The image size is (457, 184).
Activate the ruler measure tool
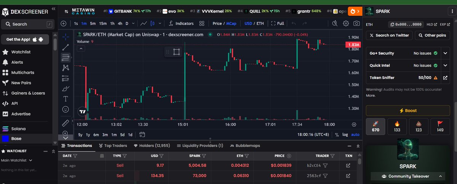click(66, 123)
